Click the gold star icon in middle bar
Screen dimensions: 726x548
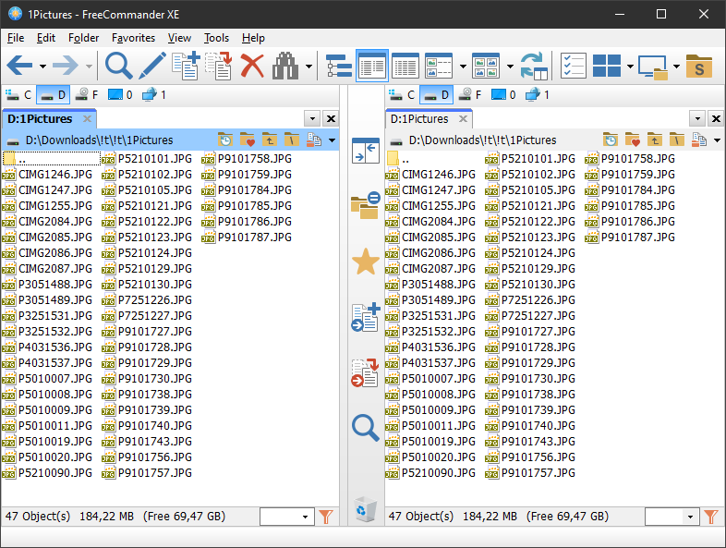[x=366, y=262]
